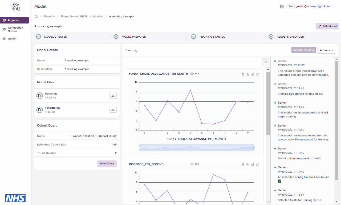Toggle KCH series in FUNKY_SHOES legend

194,73
